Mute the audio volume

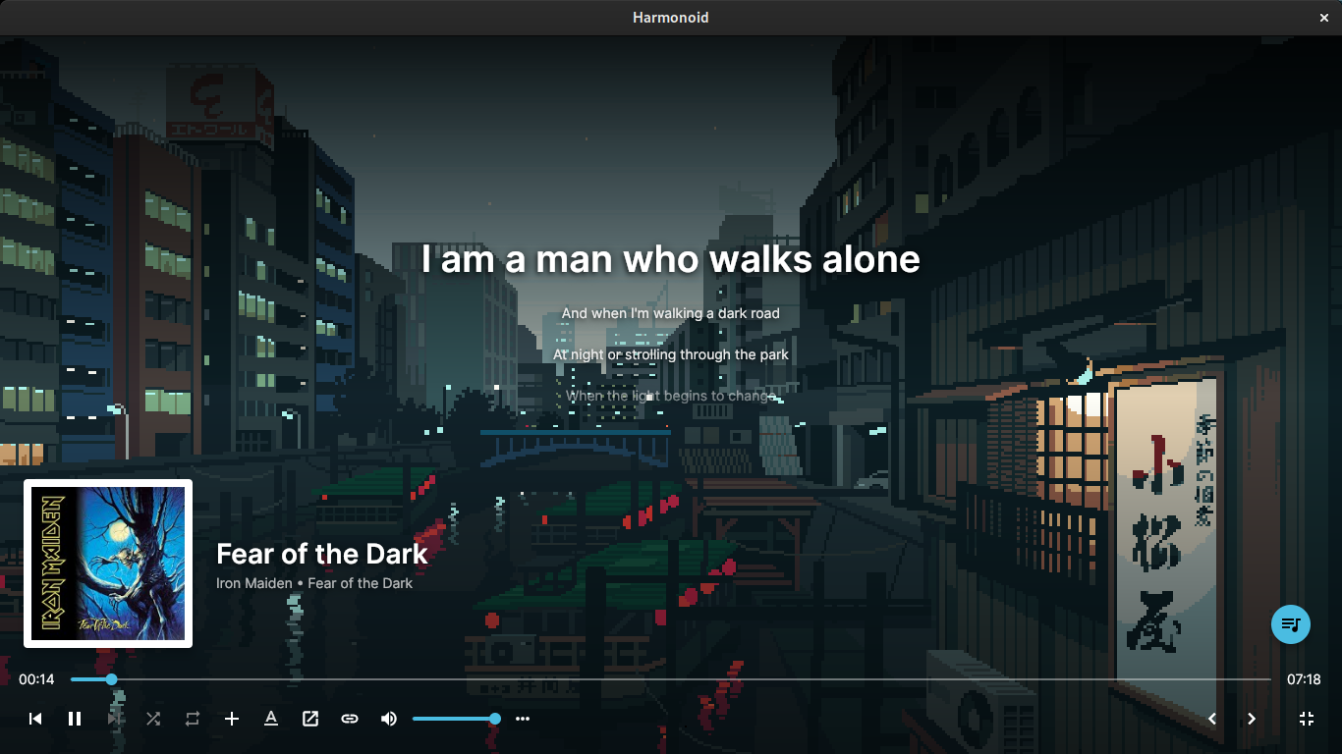[x=389, y=719]
